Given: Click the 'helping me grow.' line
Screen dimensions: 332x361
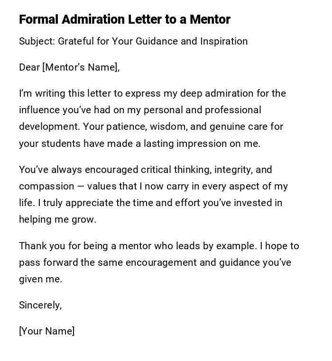Looking at the screenshot, I should (57, 219).
